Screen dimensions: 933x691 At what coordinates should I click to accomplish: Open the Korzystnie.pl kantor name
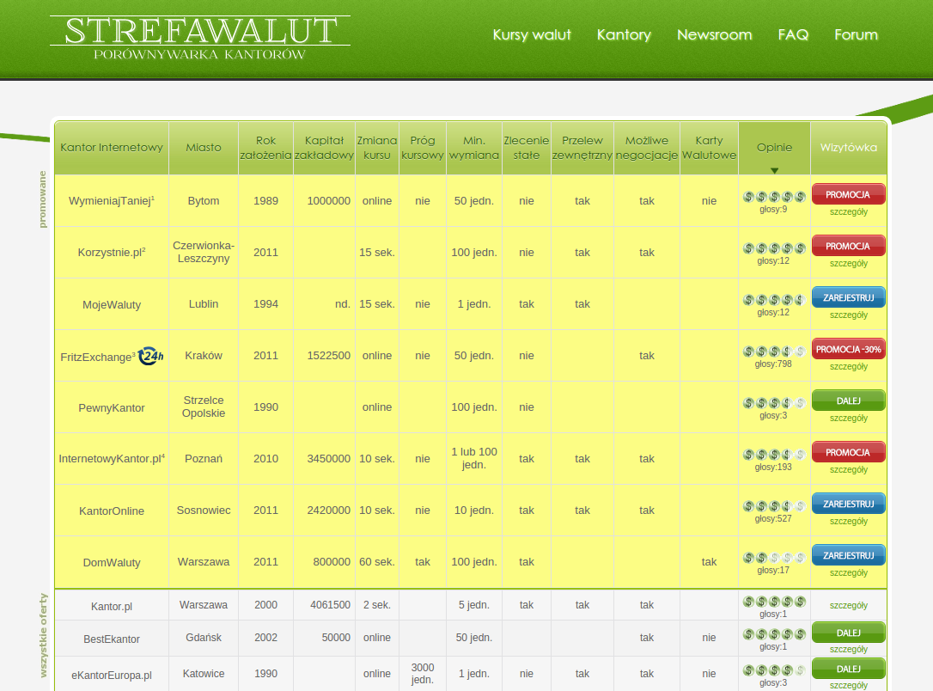coord(112,253)
